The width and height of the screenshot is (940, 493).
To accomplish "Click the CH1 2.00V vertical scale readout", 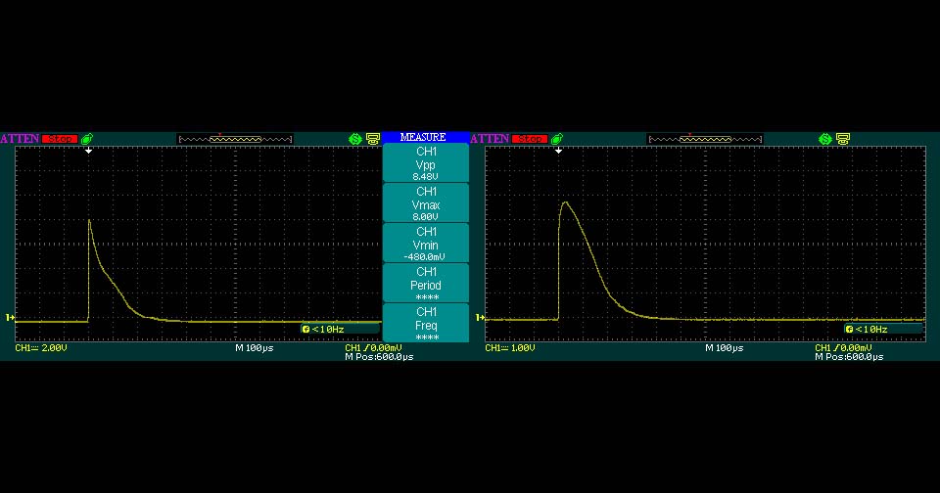I will point(41,348).
